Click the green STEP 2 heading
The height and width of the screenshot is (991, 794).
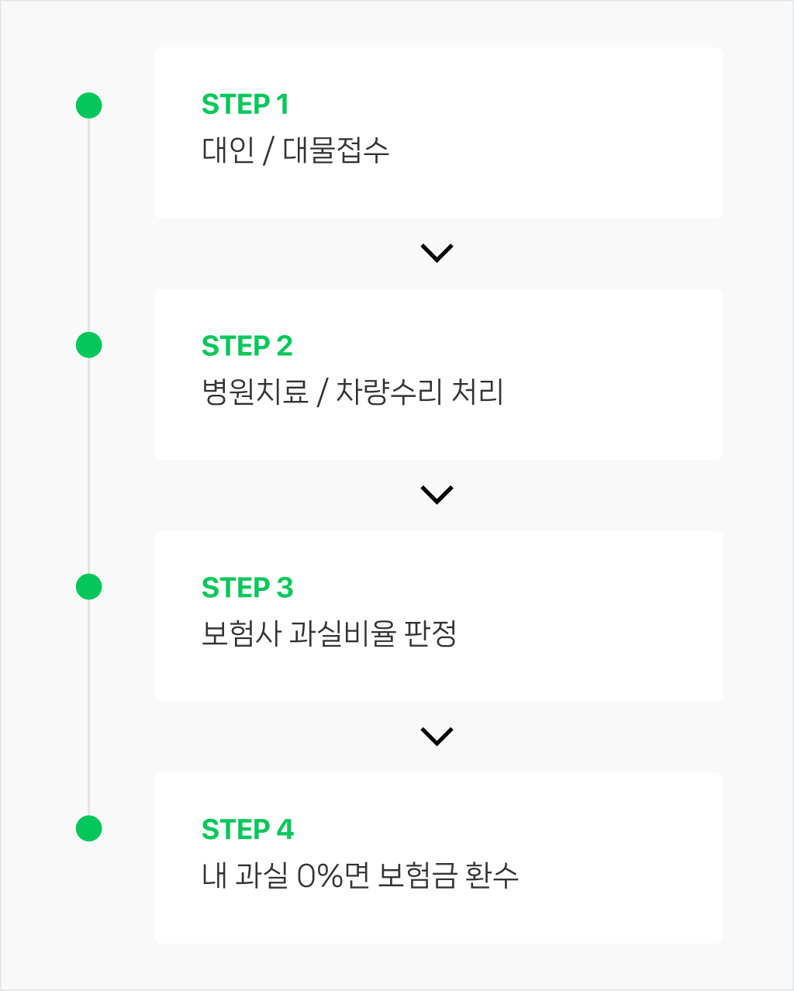(x=247, y=346)
